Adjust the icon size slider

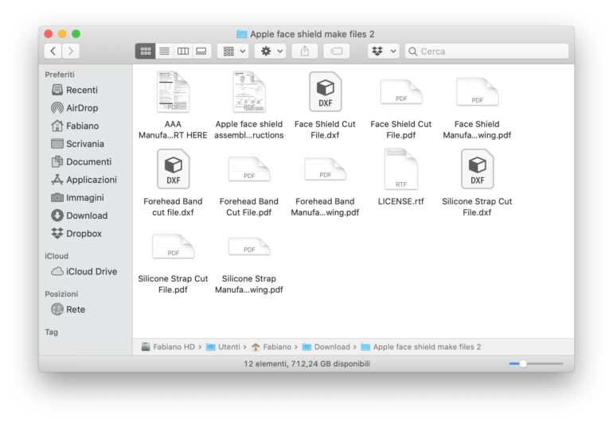tap(523, 363)
